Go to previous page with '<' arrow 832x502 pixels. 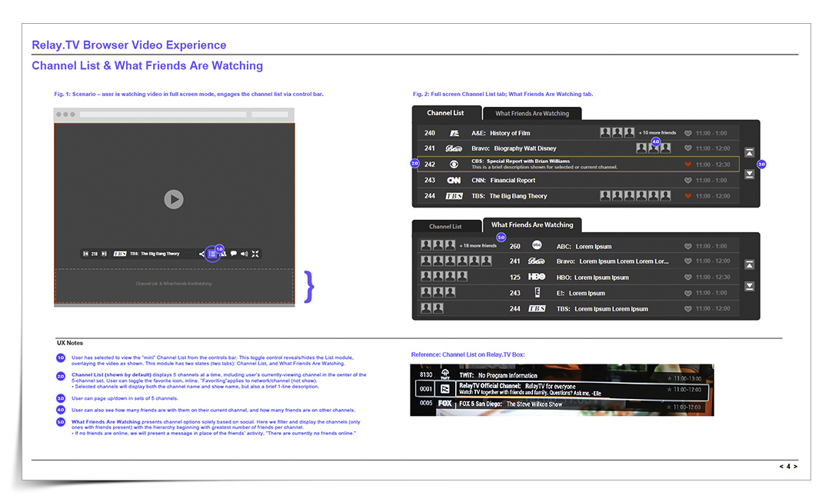pyautogui.click(x=781, y=467)
